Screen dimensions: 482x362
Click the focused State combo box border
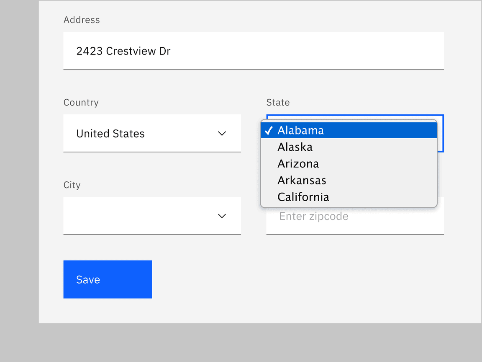[441, 133]
